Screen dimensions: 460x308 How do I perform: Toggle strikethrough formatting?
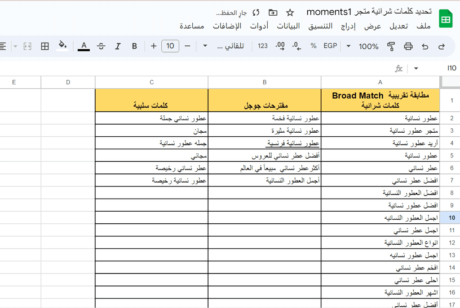[101, 46]
